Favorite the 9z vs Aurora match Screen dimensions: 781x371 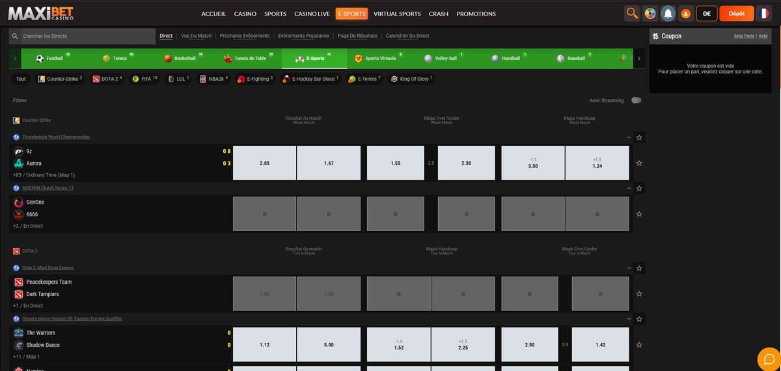(x=639, y=163)
